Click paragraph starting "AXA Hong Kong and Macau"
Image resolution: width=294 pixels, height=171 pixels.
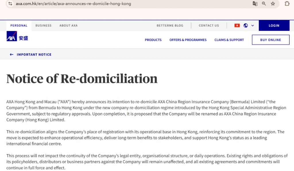point(146,111)
